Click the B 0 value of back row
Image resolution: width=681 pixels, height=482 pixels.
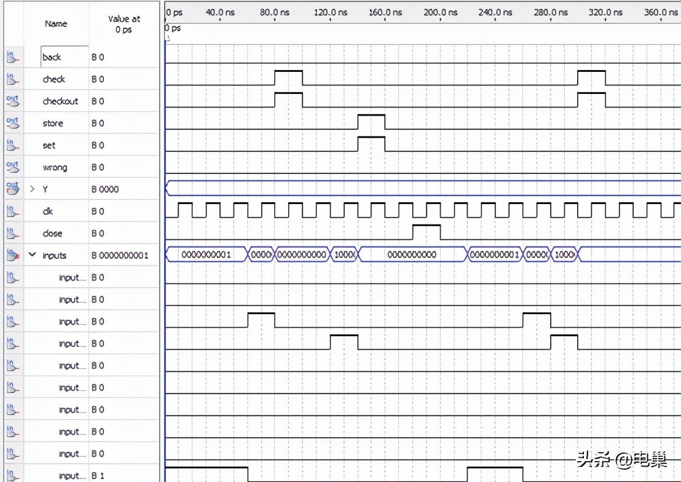[98, 57]
